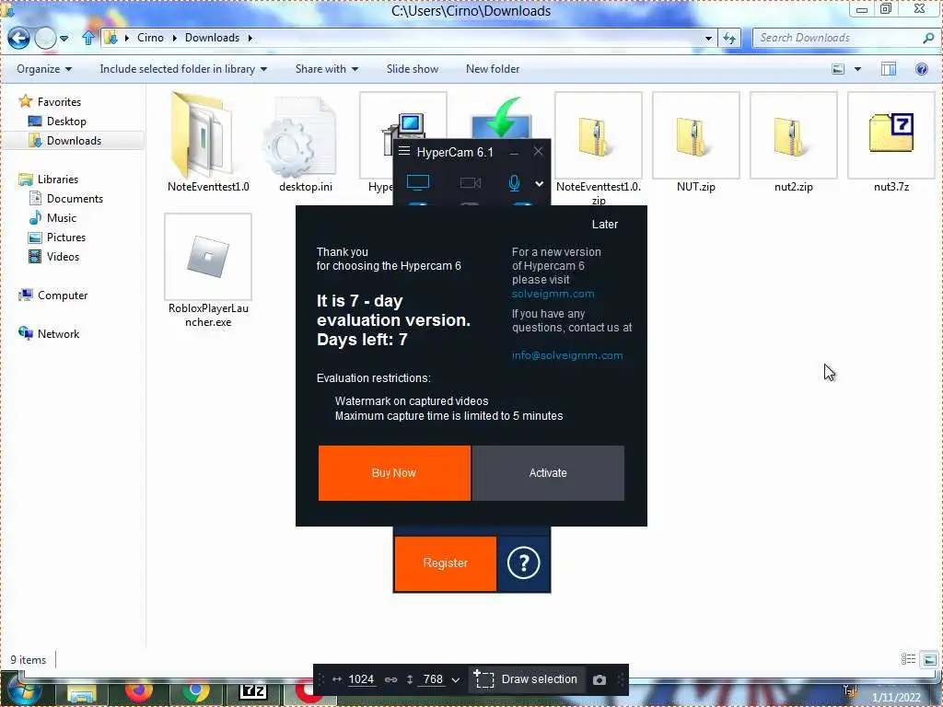Open Chrome from the taskbar
This screenshot has height=707, width=943.
[195, 692]
